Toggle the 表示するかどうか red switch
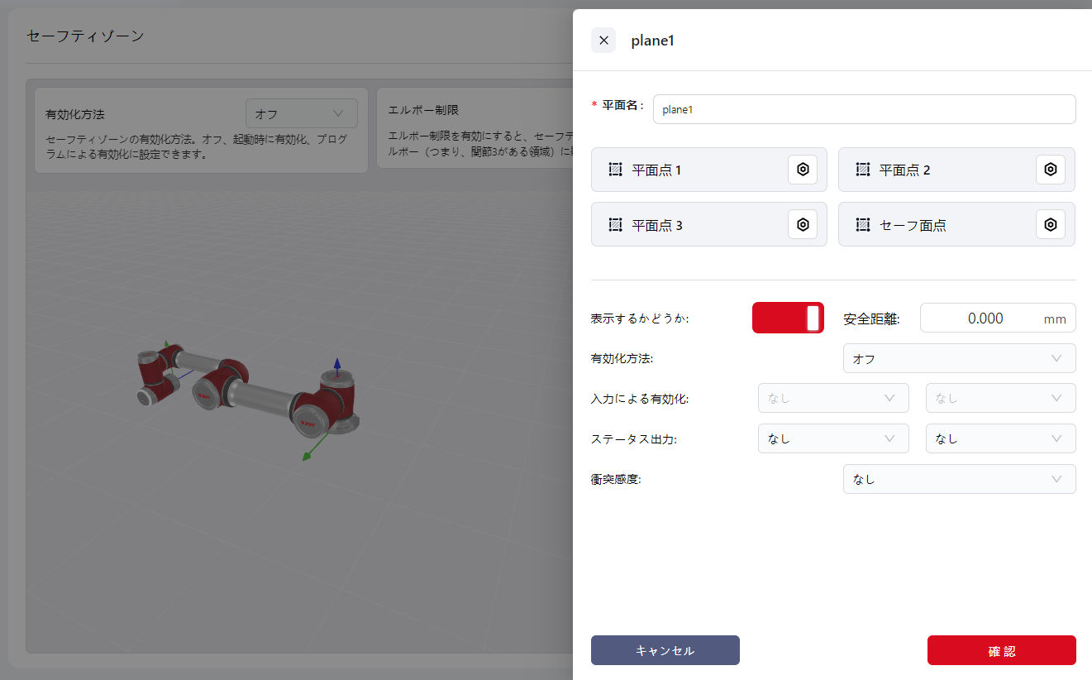The height and width of the screenshot is (680, 1092). click(x=788, y=318)
